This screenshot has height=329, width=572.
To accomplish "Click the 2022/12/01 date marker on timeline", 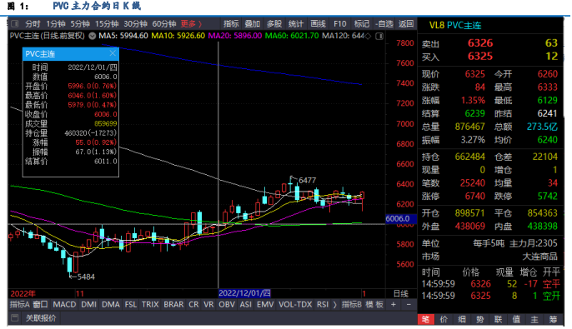I will [x=244, y=293].
